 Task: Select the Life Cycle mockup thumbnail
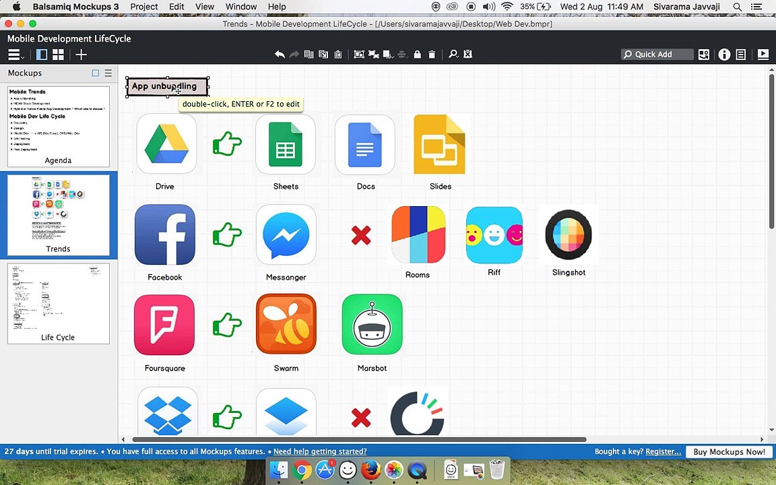click(x=59, y=303)
